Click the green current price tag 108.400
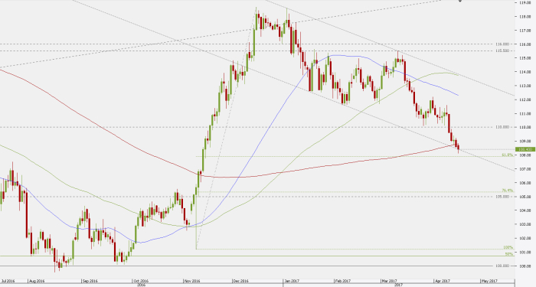The width and height of the screenshot is (536, 287). coord(525,149)
